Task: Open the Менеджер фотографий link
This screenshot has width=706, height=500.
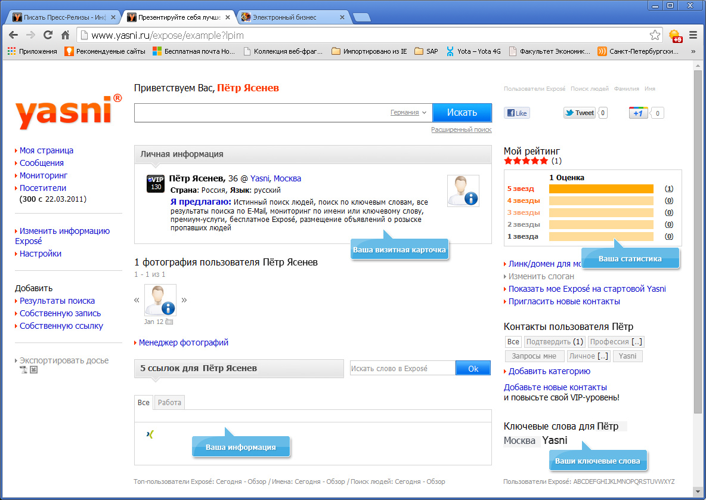Action: coord(183,343)
